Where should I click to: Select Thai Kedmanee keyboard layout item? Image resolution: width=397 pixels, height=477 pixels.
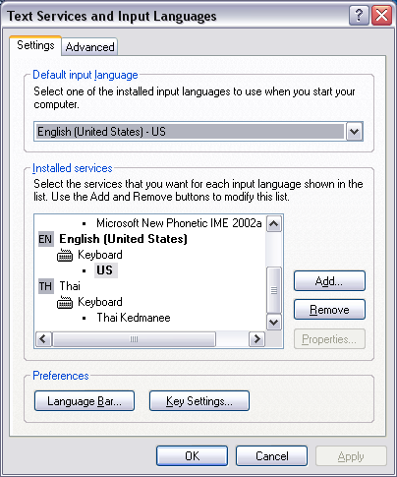(x=134, y=318)
